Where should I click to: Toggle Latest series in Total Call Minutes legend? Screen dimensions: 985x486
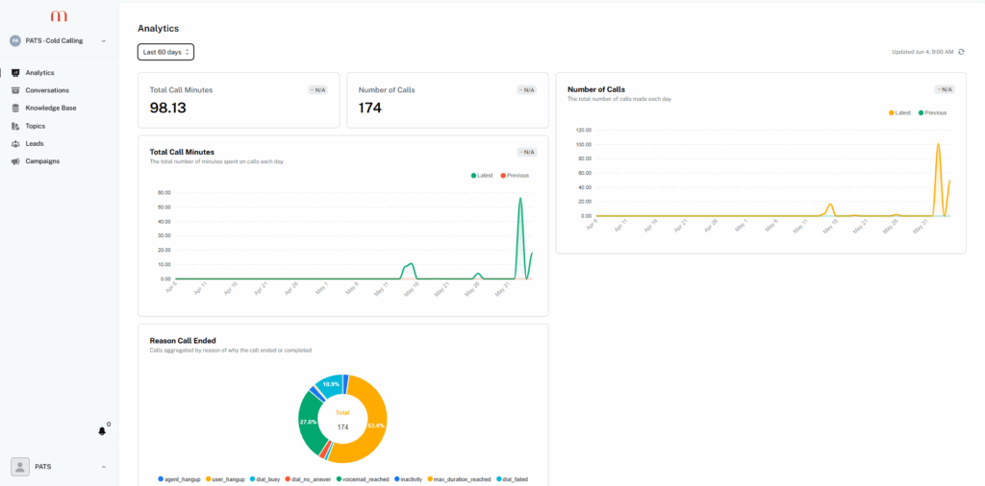click(x=483, y=175)
